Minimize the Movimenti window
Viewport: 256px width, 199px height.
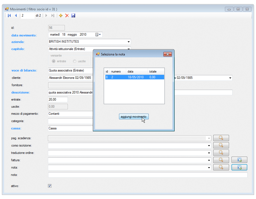point(229,9)
